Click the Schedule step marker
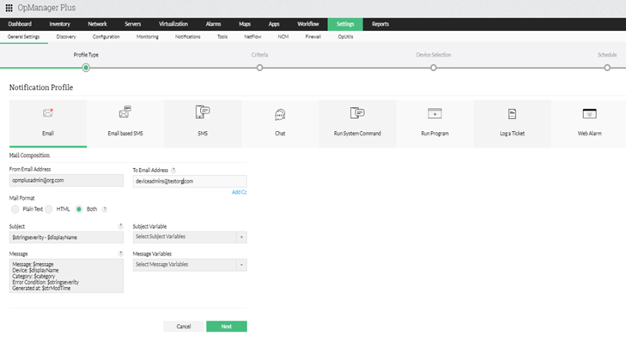This screenshot has width=626, height=348. 607,68
